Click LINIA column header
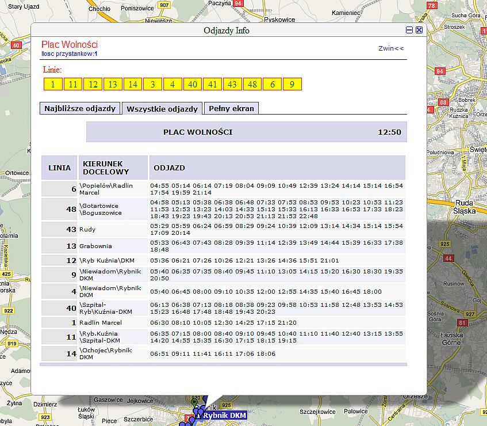487x426 pixels. 59,168
